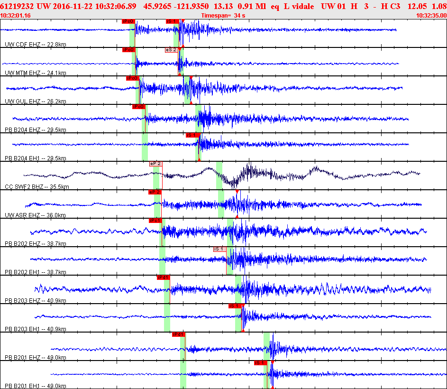The height and width of the screenshot is (389, 447).
Task: Click the eP 2 pick flag on SWF2 trace
Action: [x=156, y=164]
